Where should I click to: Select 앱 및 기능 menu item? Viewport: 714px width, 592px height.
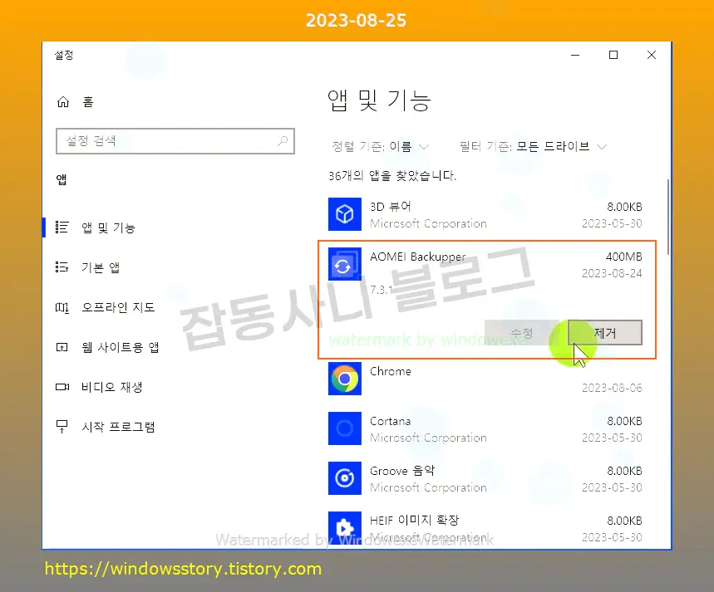tap(108, 228)
